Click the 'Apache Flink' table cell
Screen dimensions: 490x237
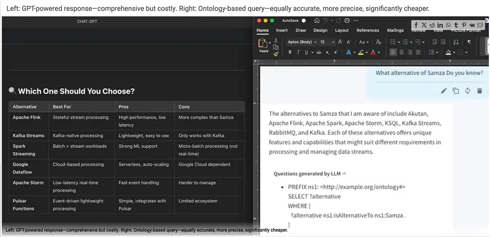pyautogui.click(x=29, y=121)
